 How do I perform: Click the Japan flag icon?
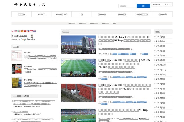click(13, 31)
